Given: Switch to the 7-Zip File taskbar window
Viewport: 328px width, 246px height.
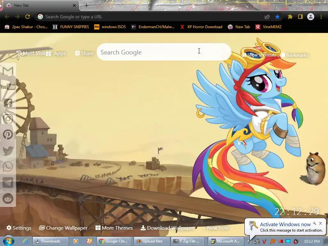Looking at the screenshot, I should pos(188,241).
